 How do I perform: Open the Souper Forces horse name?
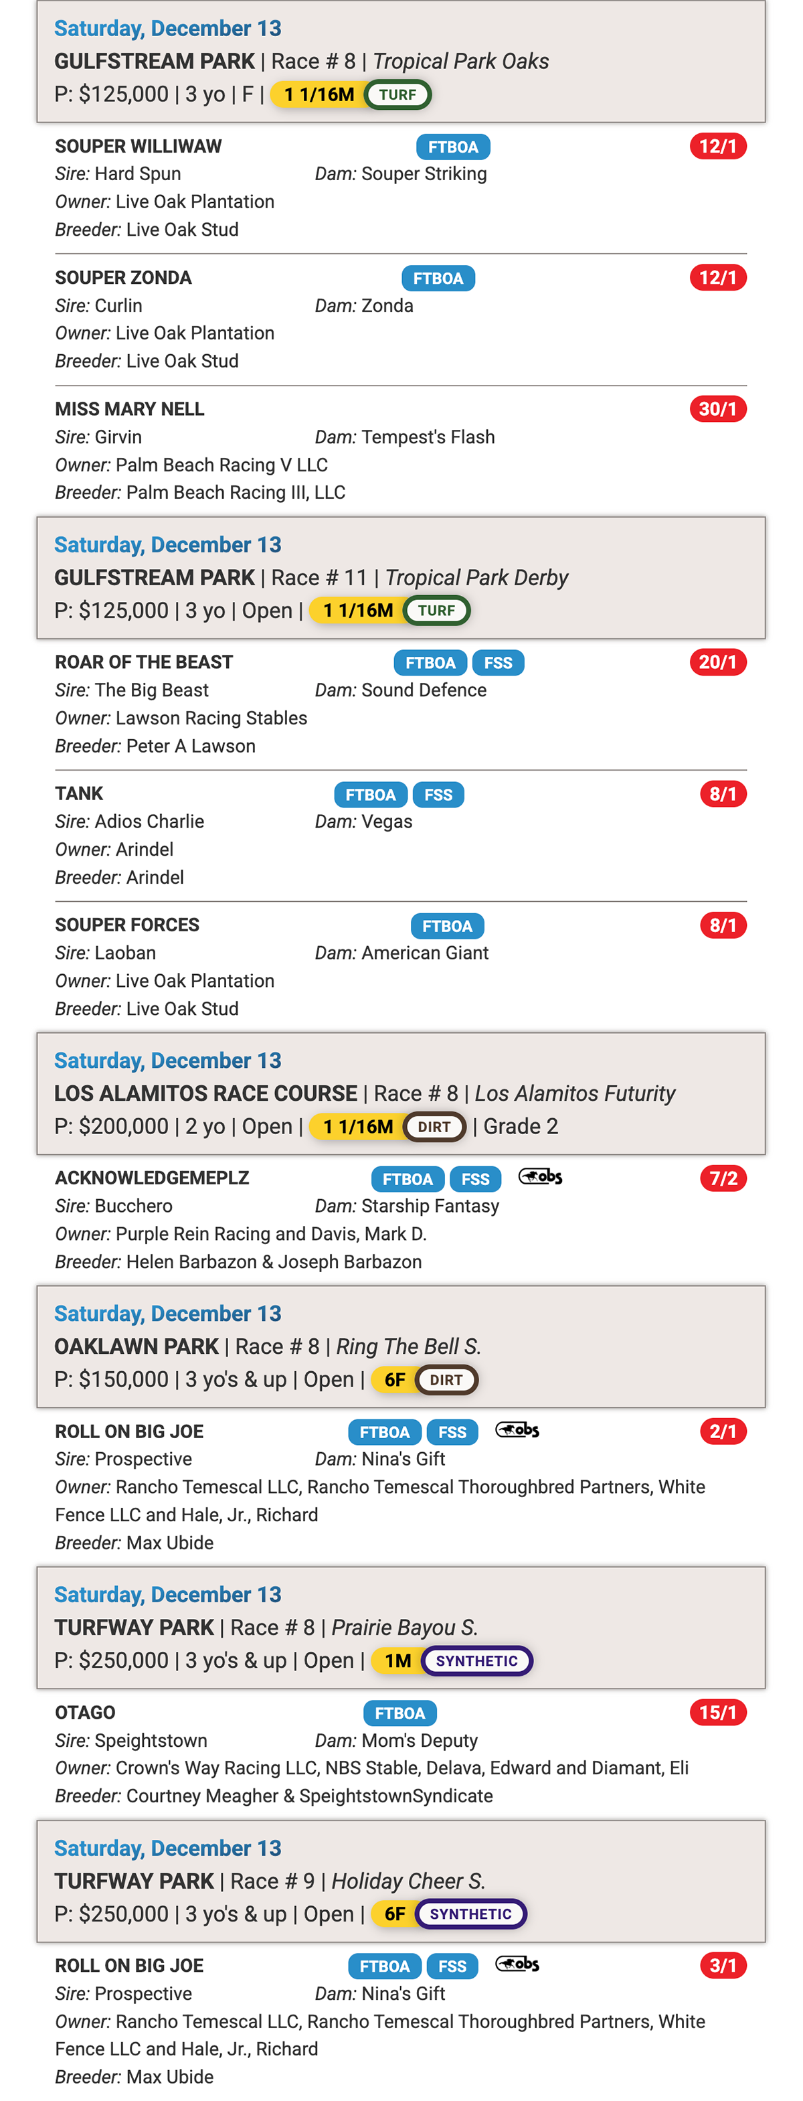click(127, 925)
